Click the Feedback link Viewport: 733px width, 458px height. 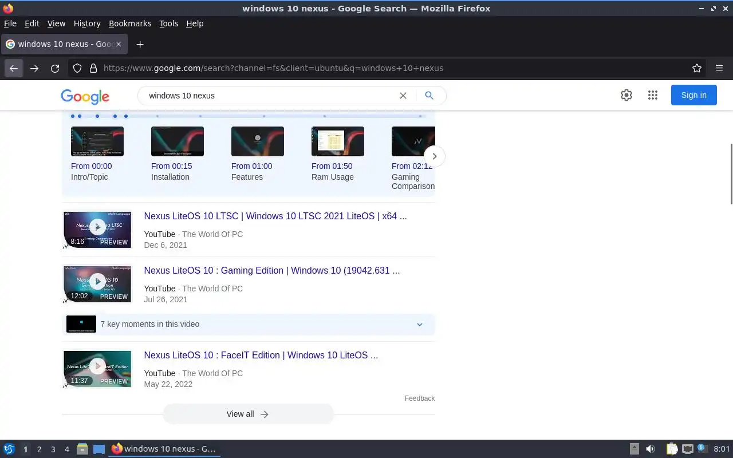coord(420,398)
